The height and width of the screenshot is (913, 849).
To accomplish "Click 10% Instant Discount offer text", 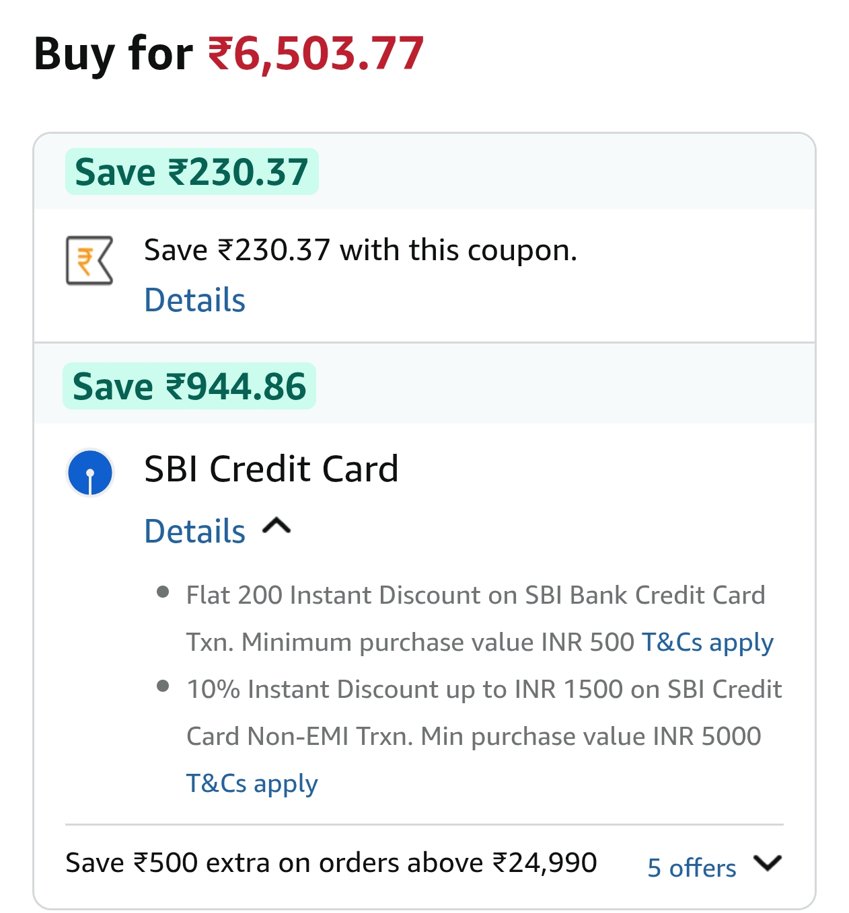I will 484,690.
